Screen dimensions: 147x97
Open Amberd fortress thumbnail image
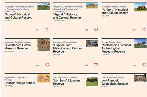140,7
